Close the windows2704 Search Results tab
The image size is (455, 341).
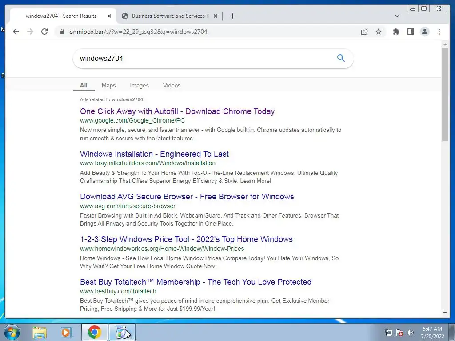pyautogui.click(x=109, y=16)
